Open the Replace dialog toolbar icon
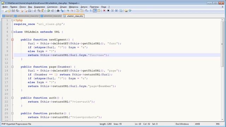Viewport: 226px width, 127px height. pyautogui.click(x=62, y=11)
